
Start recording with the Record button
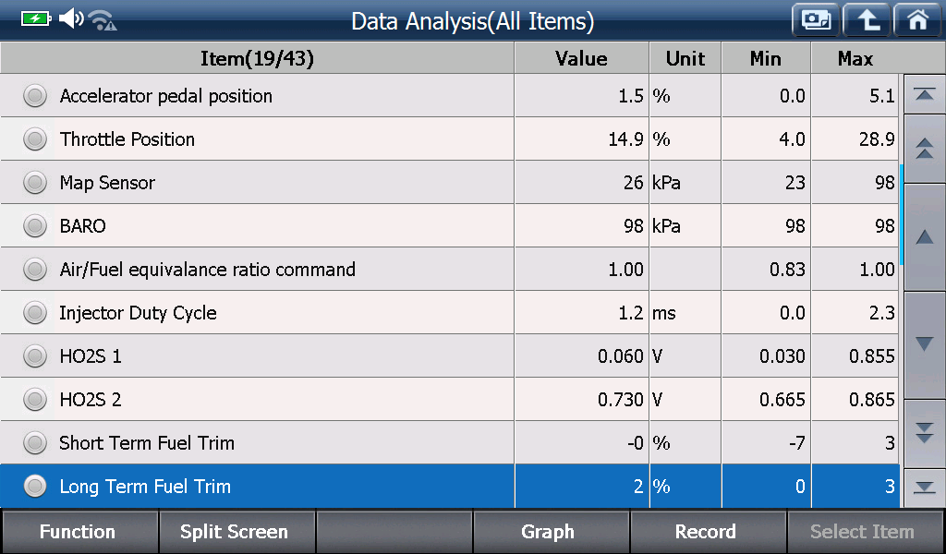[x=707, y=532]
